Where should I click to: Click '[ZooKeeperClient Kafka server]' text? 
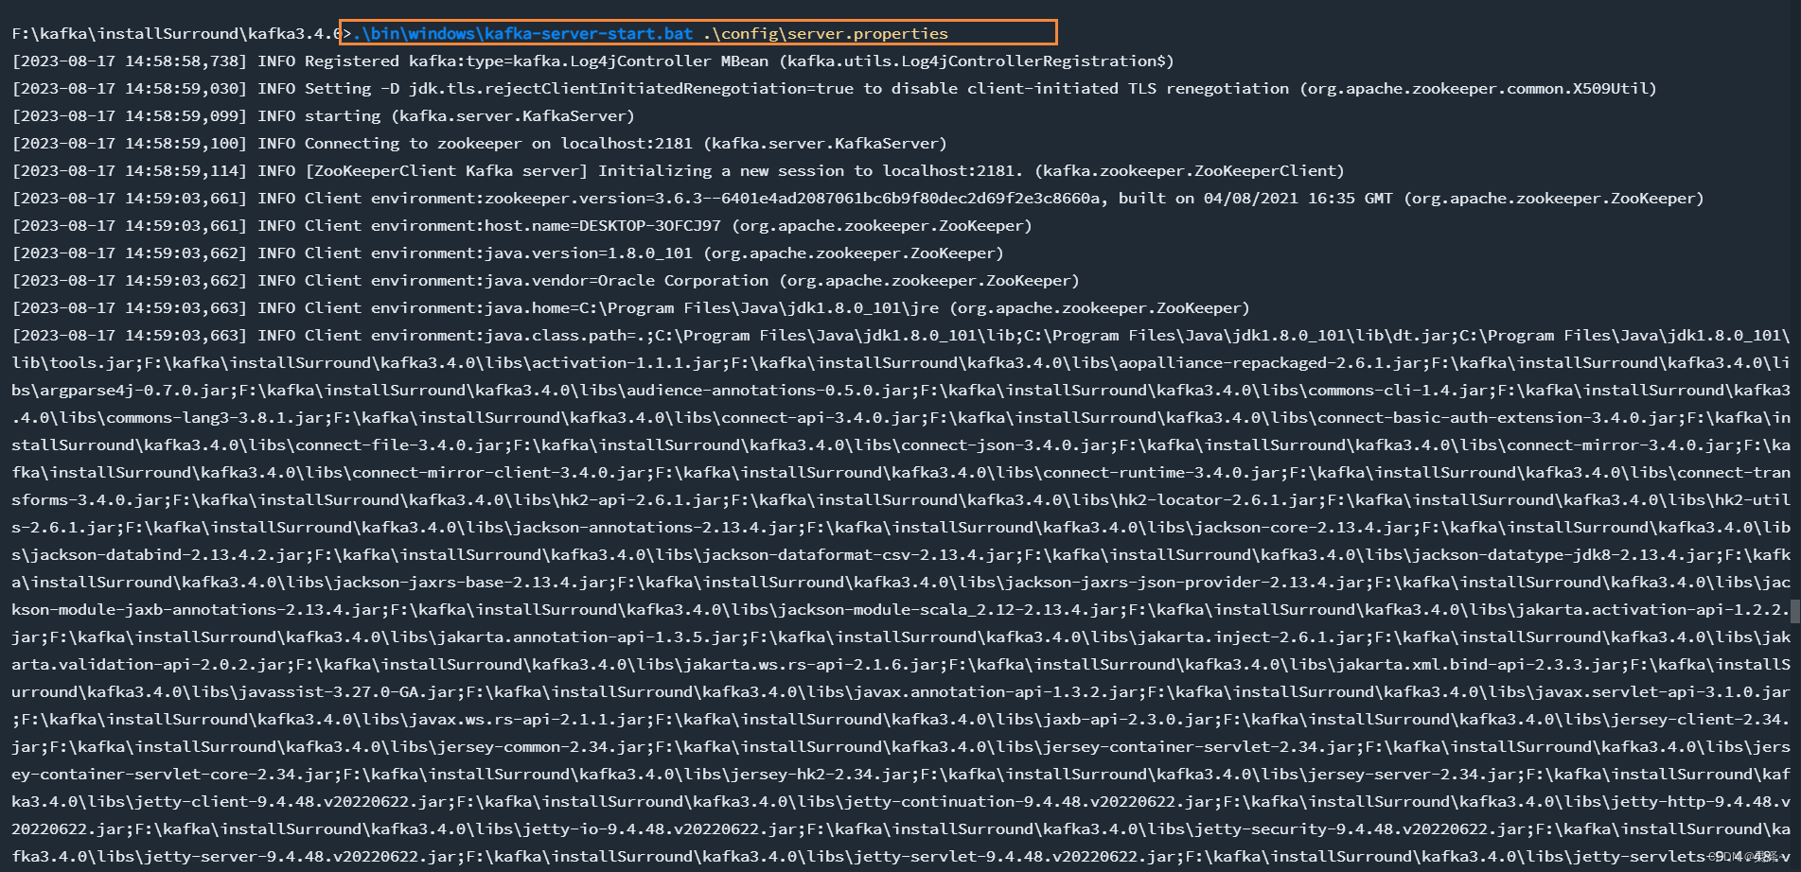point(447,171)
